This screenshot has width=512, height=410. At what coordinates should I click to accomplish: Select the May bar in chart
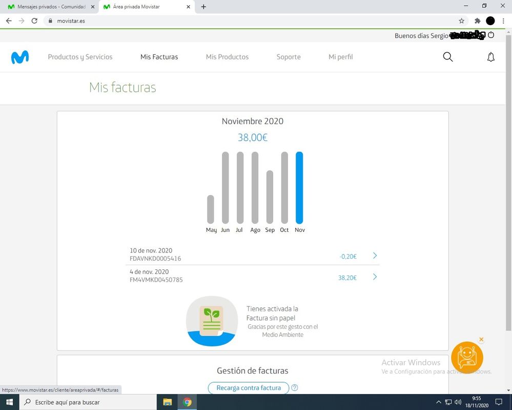(x=211, y=209)
